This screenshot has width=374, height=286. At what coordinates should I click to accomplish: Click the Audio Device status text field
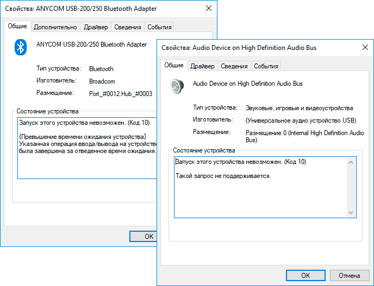(x=265, y=187)
